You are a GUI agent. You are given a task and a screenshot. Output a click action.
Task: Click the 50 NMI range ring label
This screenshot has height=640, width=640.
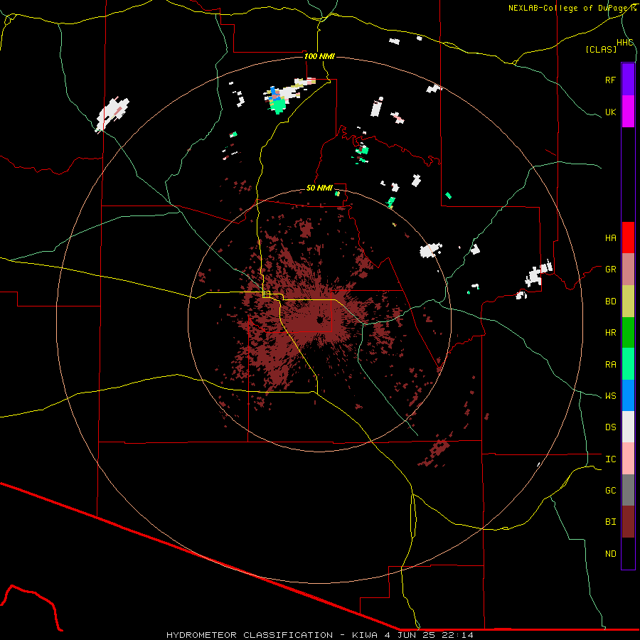pyautogui.click(x=319, y=188)
